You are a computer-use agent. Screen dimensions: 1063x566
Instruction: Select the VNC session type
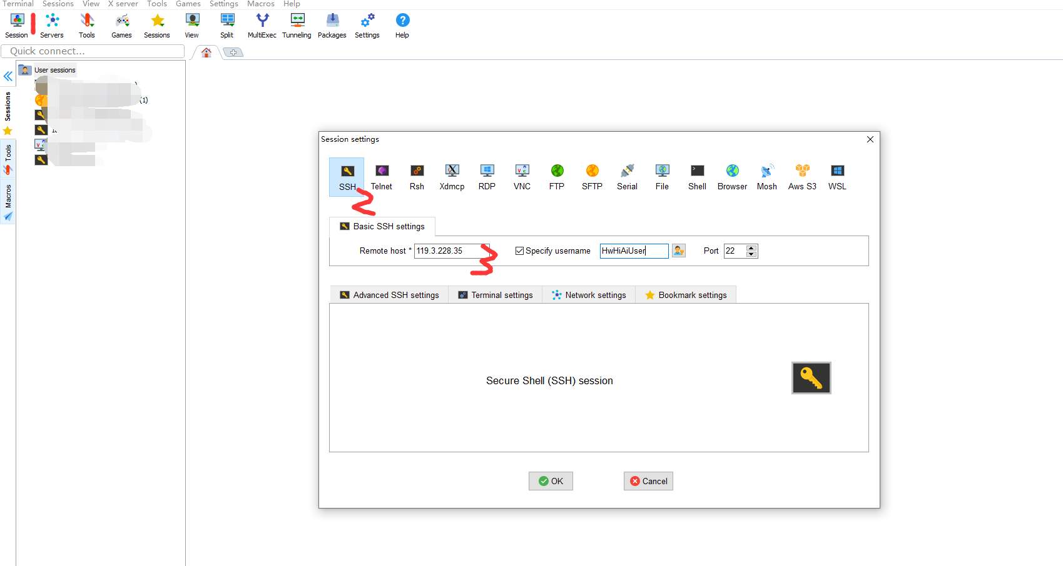point(522,177)
